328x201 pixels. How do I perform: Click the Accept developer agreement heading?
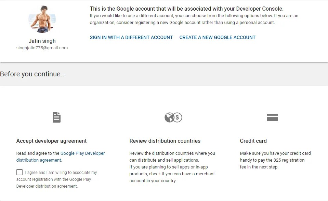(51, 141)
